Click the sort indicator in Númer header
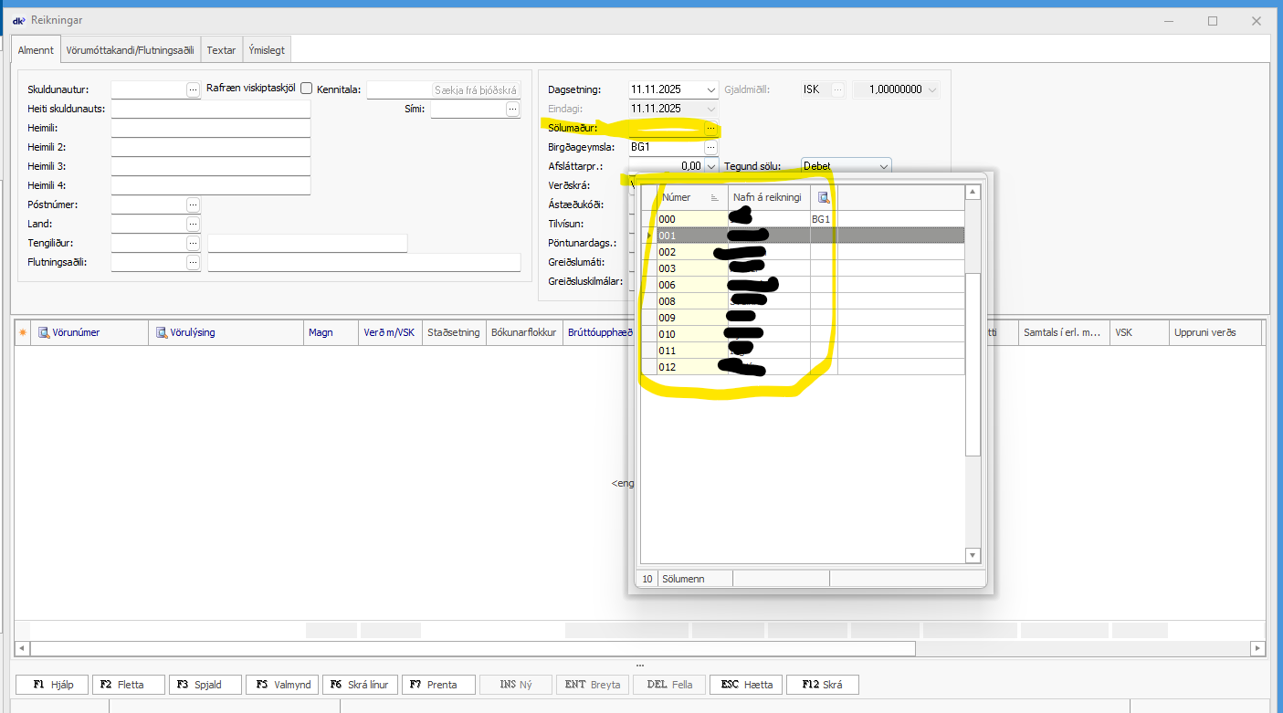 click(x=714, y=197)
